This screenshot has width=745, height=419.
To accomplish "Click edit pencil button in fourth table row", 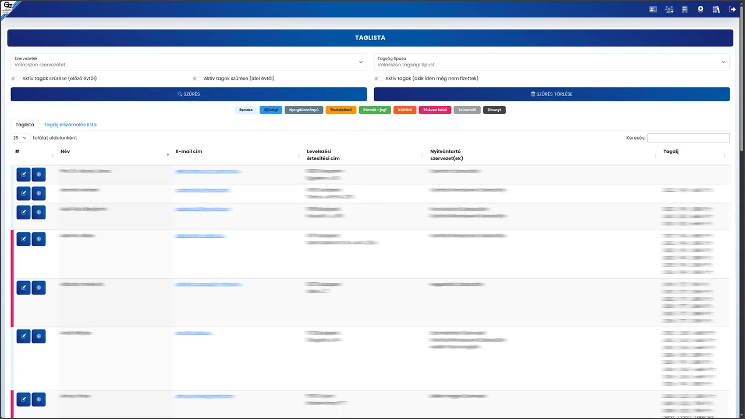I will point(23,239).
